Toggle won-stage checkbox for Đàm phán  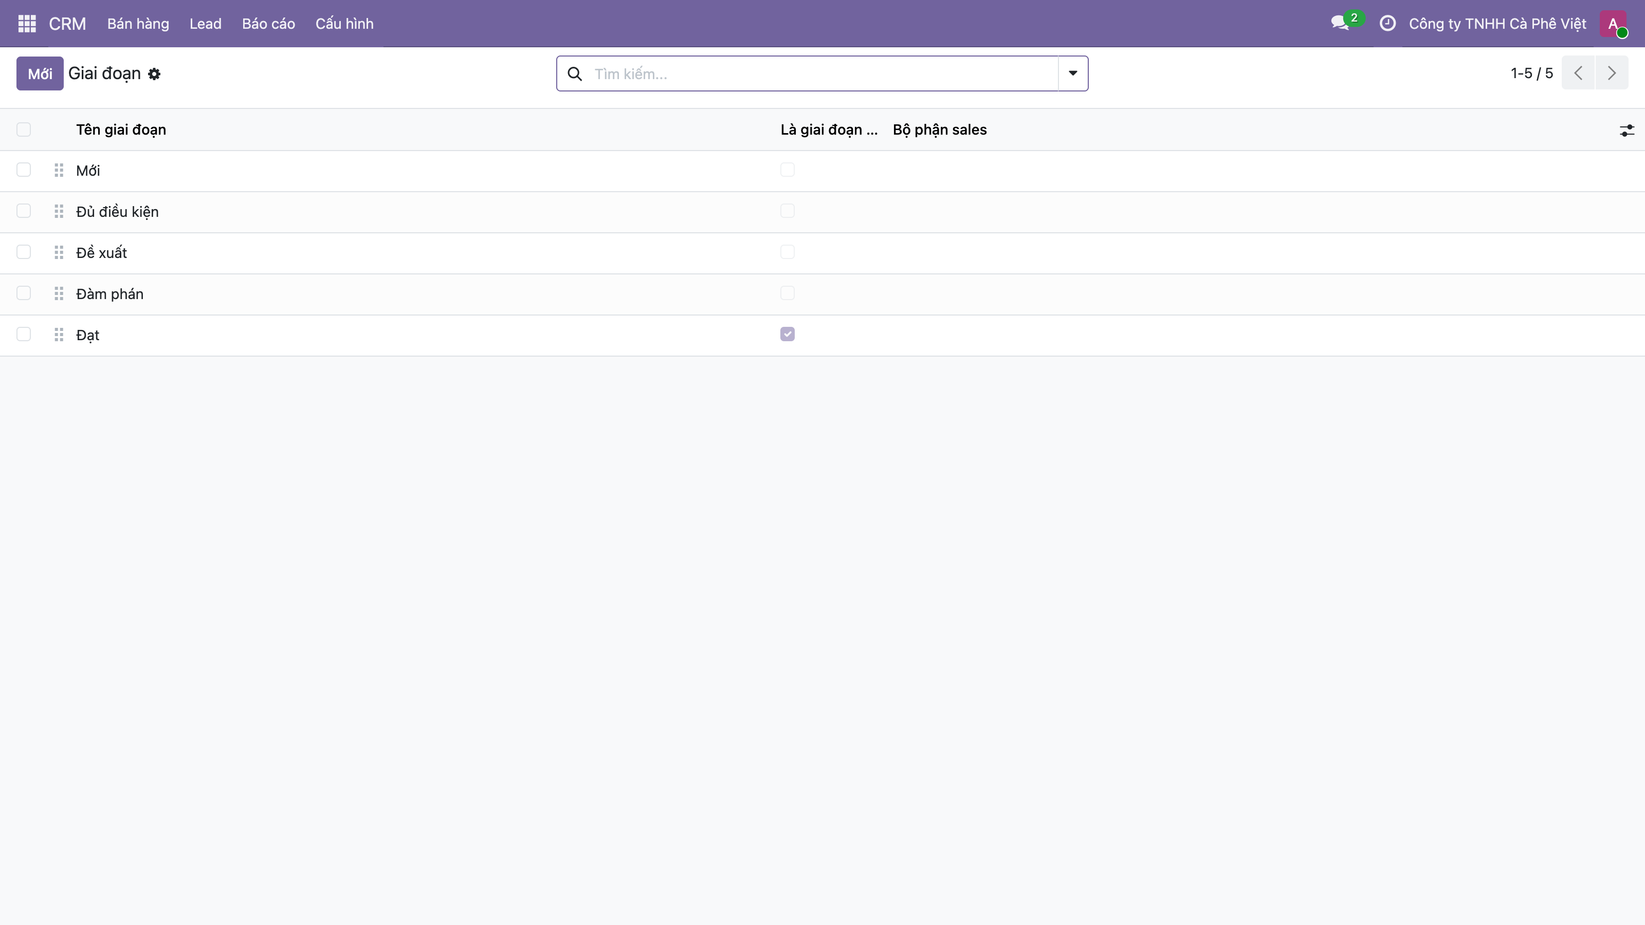[x=788, y=293]
